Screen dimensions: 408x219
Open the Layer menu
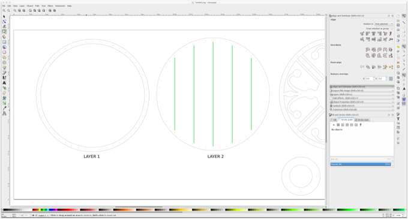tap(22, 6)
